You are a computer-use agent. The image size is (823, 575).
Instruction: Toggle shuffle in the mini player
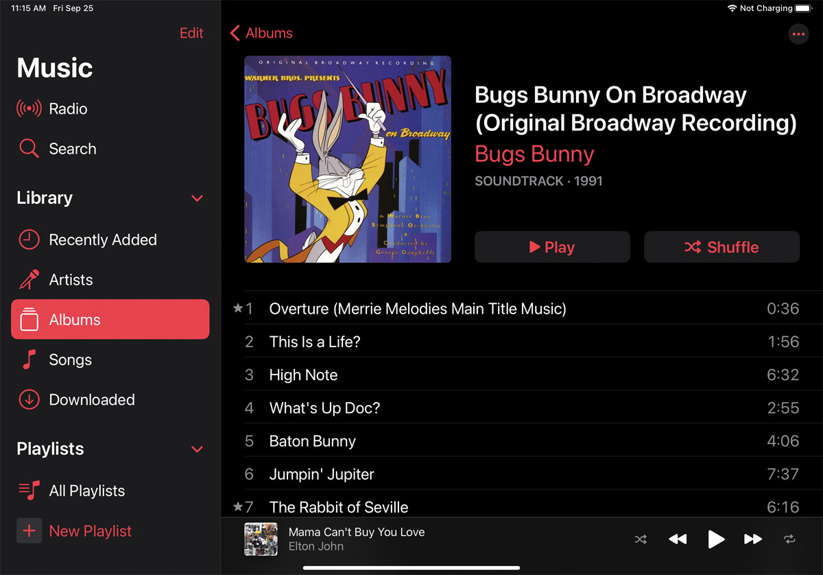click(x=641, y=539)
